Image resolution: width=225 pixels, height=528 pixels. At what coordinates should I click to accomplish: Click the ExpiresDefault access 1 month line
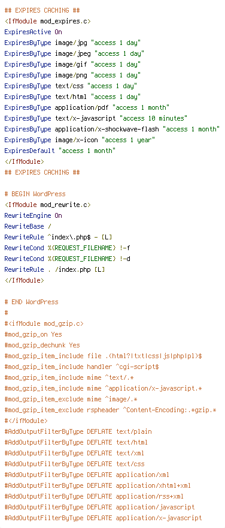pyautogui.click(x=60, y=151)
